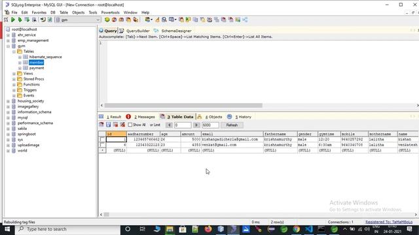419x235 pixels.
Task: Click the cell kishangadicherla@gmail.com
Action: pos(232,139)
